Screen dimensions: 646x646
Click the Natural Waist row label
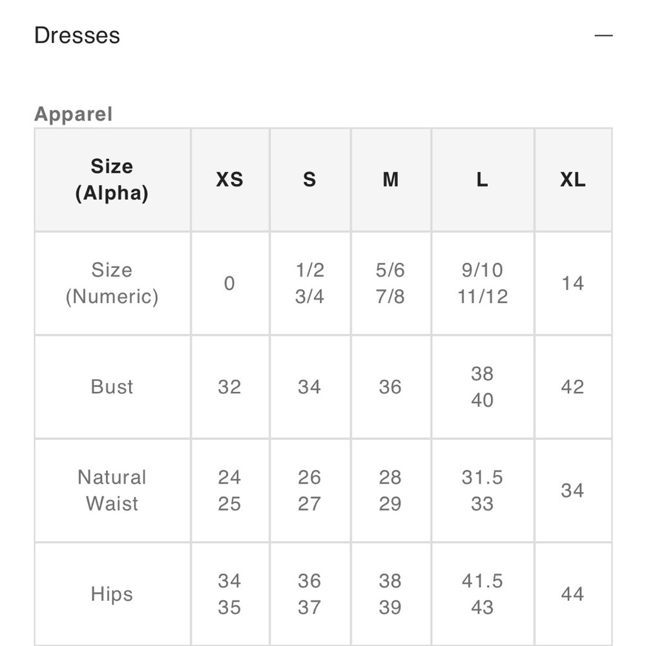pos(112,490)
